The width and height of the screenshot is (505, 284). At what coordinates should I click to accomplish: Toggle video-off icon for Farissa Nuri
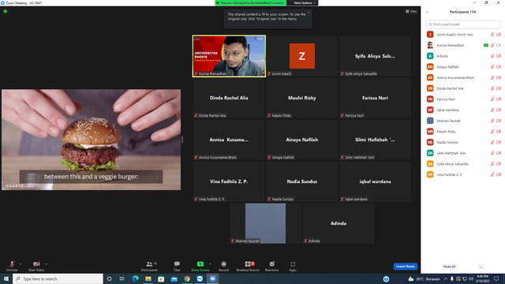[499, 99]
